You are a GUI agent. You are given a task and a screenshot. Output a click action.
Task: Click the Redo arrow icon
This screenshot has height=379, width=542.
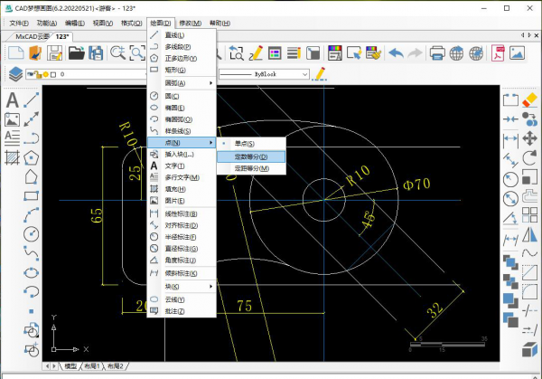(x=416, y=53)
